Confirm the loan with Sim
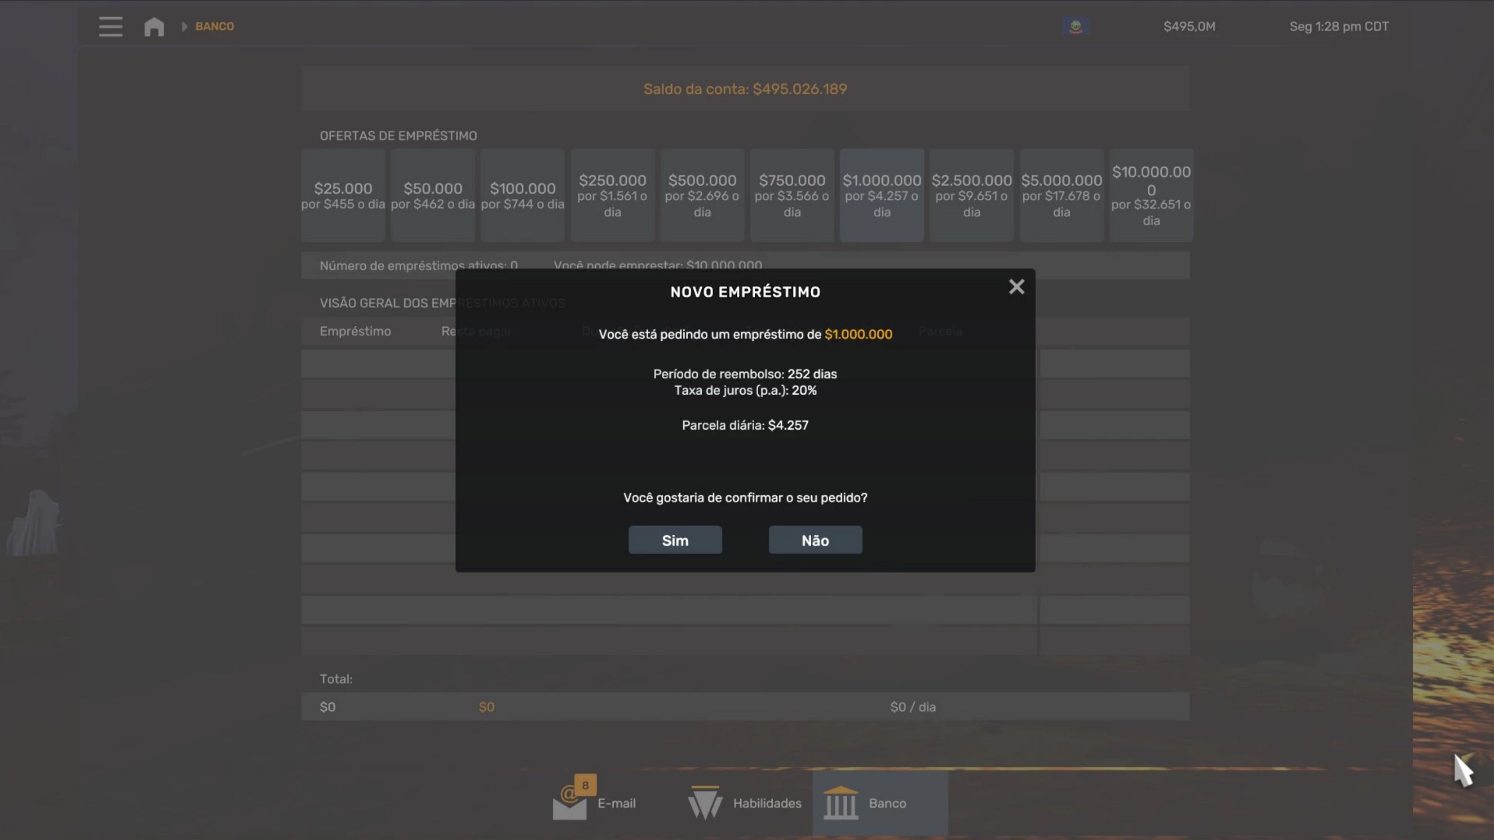This screenshot has width=1494, height=840. 675,540
